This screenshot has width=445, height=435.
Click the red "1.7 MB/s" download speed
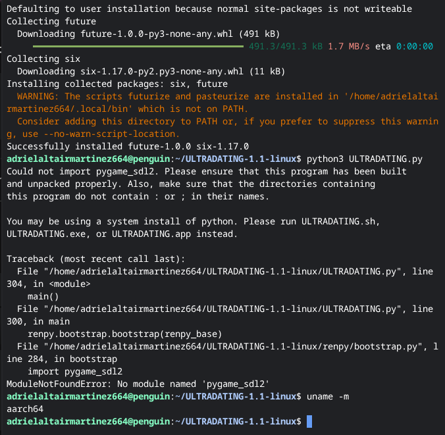[349, 47]
